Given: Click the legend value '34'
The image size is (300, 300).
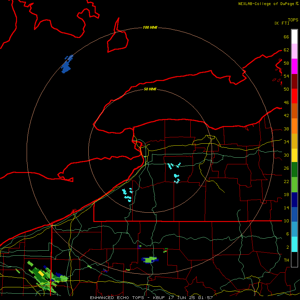Looking at the screenshot, I should coord(286,142).
